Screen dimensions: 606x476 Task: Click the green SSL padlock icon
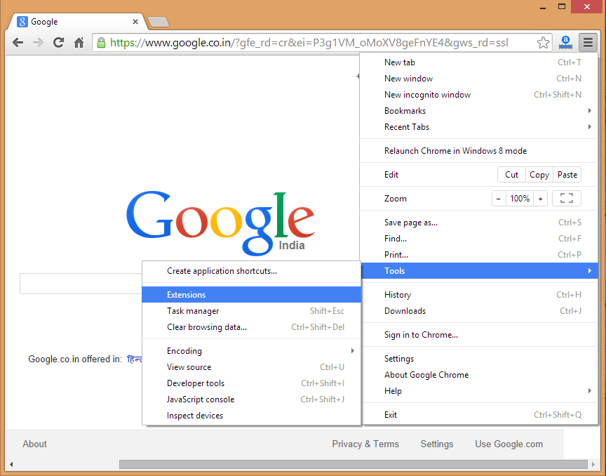(101, 43)
